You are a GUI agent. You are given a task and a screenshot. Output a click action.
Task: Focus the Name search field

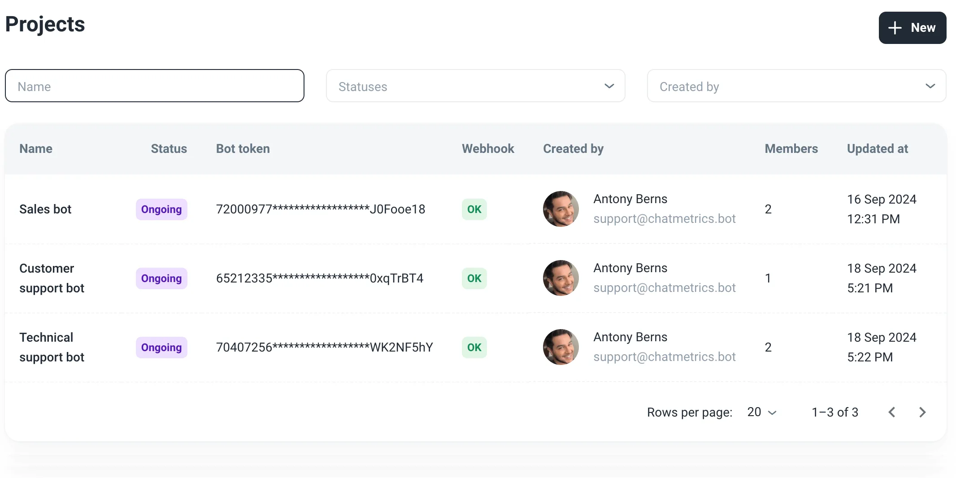pos(155,86)
